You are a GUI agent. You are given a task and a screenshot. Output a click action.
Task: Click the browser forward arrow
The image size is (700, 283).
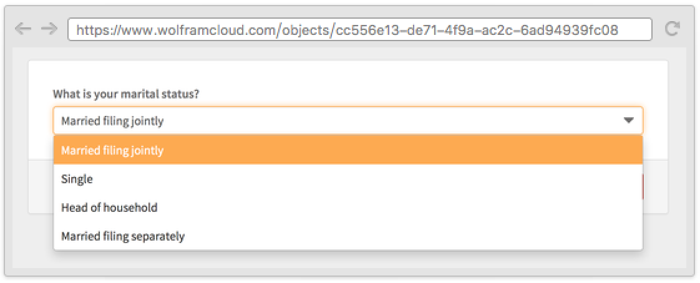(47, 29)
